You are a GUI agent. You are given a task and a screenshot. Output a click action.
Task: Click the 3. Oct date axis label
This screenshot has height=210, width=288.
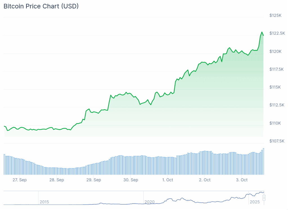[x=242, y=180]
